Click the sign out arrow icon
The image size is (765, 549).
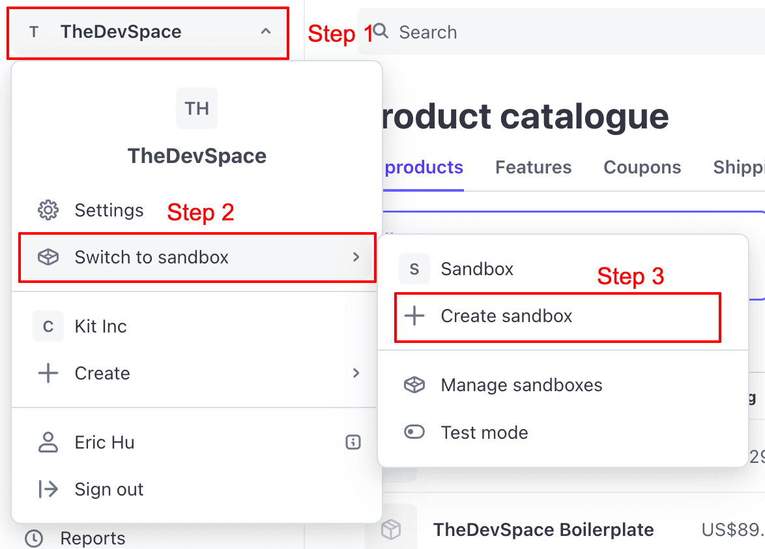(48, 489)
